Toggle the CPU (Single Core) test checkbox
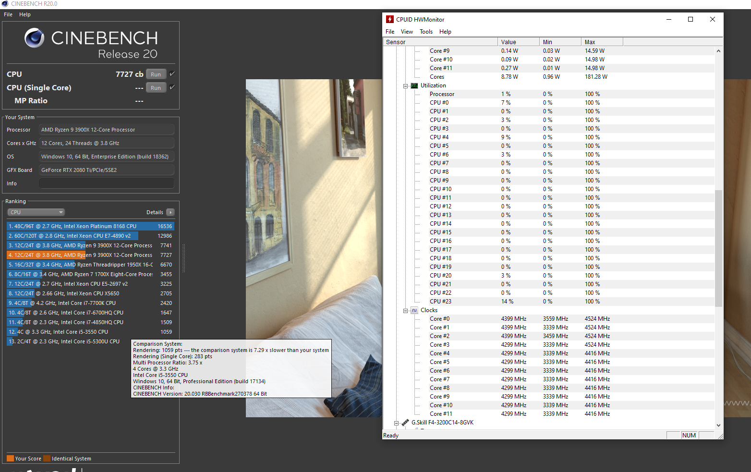Screen dimensions: 751x472 [x=172, y=87]
